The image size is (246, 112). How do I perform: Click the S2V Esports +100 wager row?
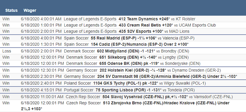point(123,31)
